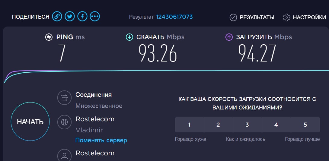Screen dimensions: 329x161
Task: Open more sharing options ellipsis icon
Action: tap(95, 16)
